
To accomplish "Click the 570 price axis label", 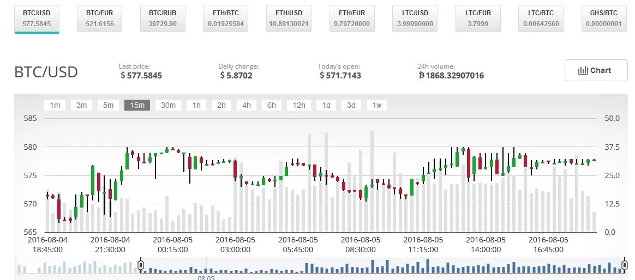I will (31, 204).
